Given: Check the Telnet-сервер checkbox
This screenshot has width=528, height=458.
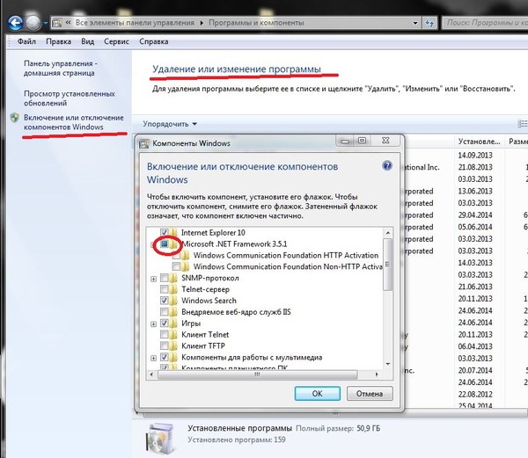Looking at the screenshot, I should click(165, 289).
